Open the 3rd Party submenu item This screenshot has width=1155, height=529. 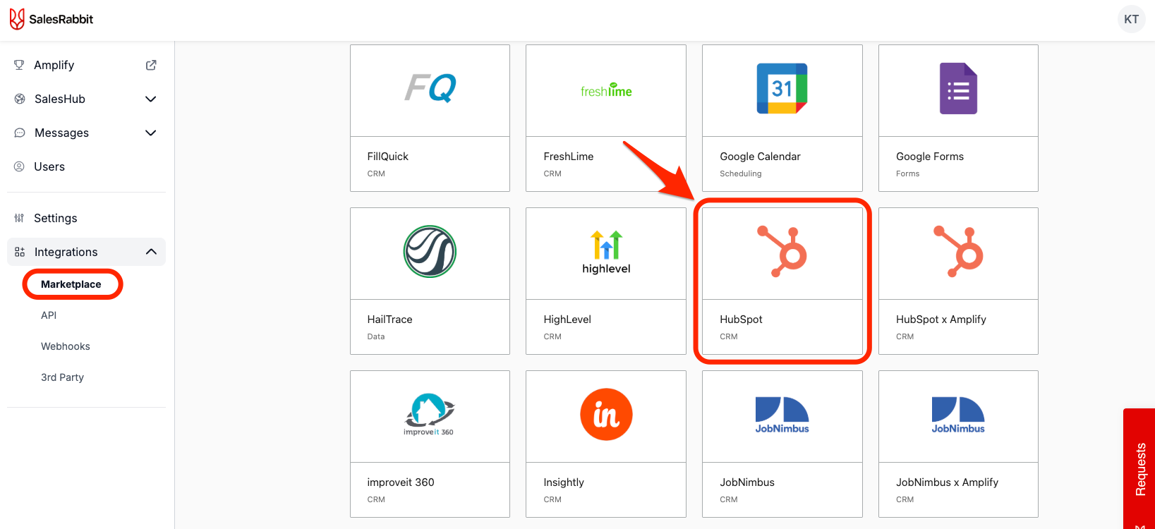point(62,377)
